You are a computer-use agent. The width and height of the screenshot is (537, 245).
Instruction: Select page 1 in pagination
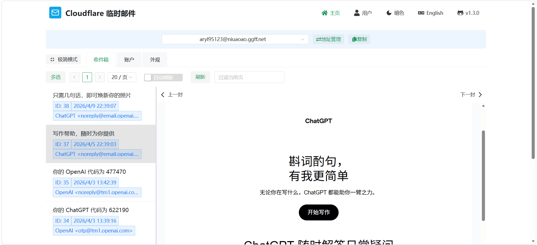pyautogui.click(x=87, y=77)
